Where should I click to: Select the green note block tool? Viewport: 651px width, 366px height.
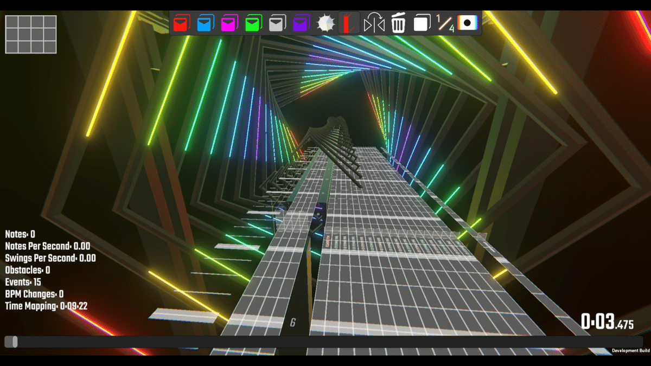coord(253,23)
